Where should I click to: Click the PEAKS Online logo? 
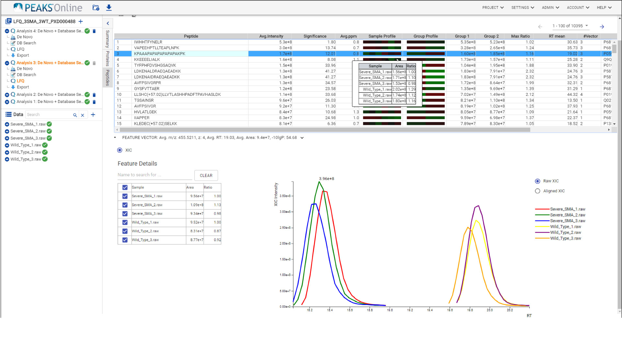point(48,7)
